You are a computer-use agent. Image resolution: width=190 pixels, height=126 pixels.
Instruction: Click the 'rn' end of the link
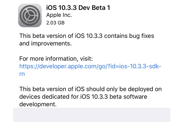pyautogui.click(x=22, y=74)
